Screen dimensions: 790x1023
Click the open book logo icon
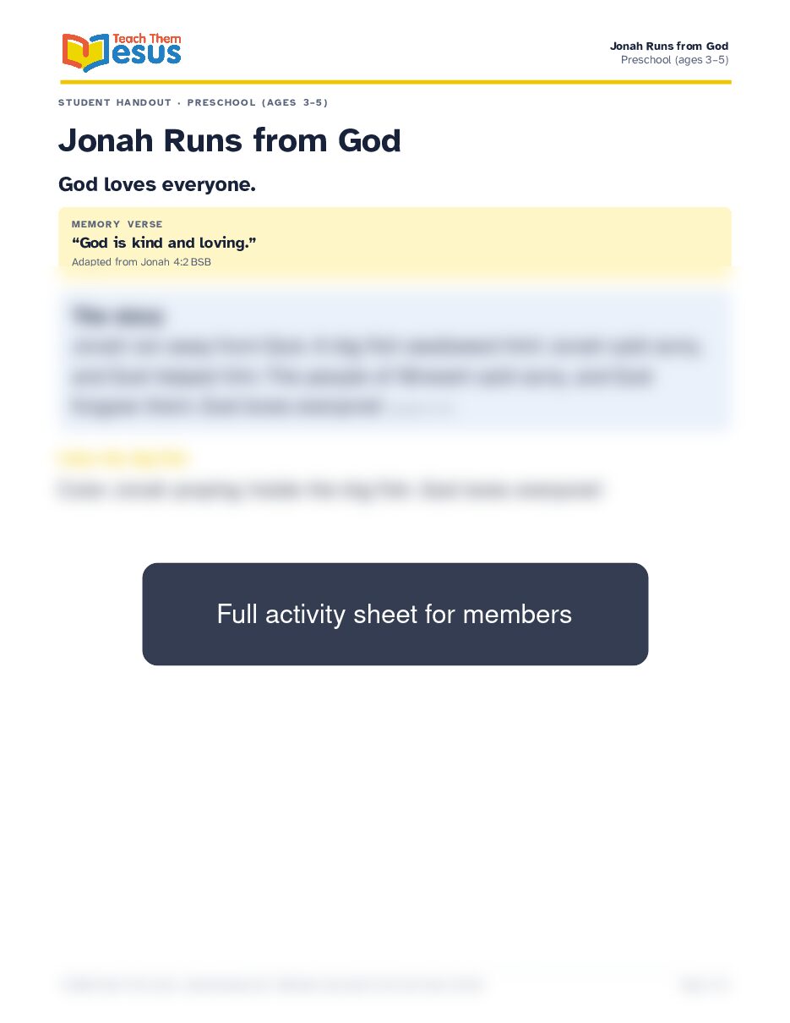[85, 52]
